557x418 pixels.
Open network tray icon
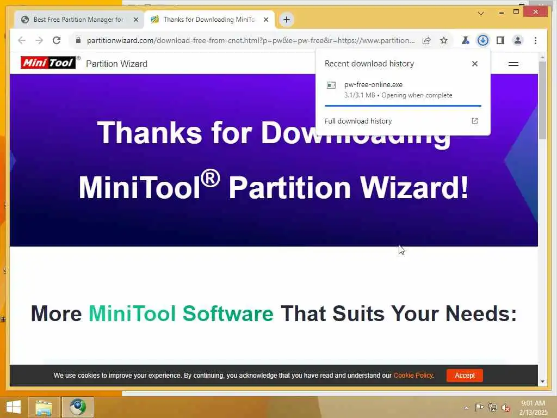(x=492, y=407)
